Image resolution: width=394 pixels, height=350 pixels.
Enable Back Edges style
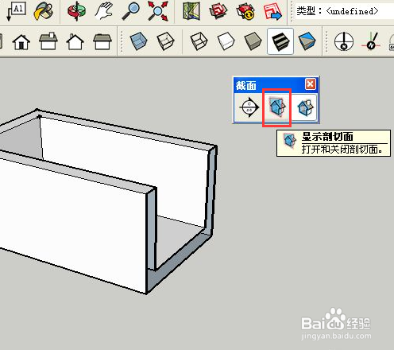pyautogui.click(x=165, y=41)
